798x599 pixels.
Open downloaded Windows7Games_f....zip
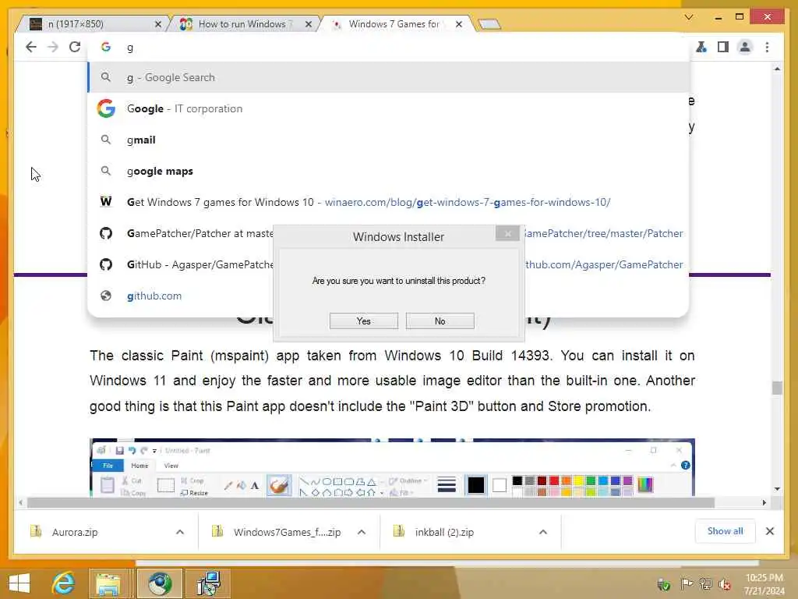pyautogui.click(x=287, y=532)
